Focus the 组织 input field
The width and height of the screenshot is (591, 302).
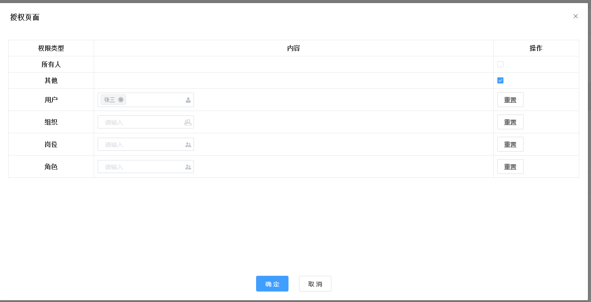point(146,122)
